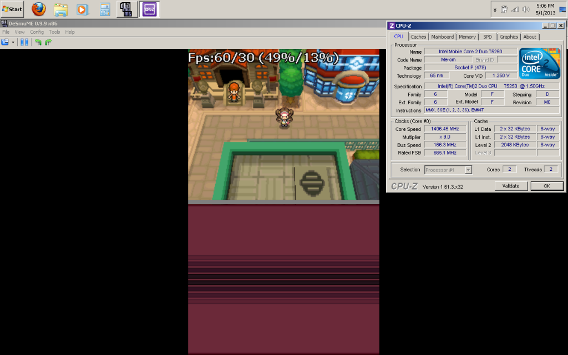Switch to the Memory tab
The width and height of the screenshot is (568, 355).
pos(467,37)
